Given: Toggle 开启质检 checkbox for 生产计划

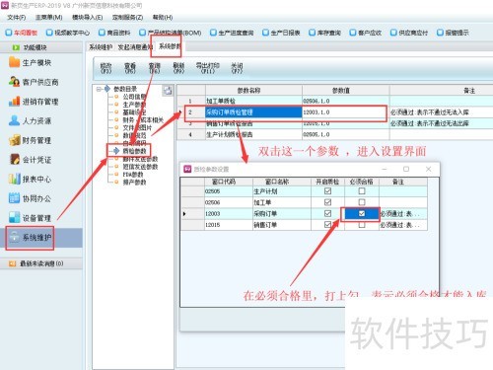Looking at the screenshot, I should point(327,191).
